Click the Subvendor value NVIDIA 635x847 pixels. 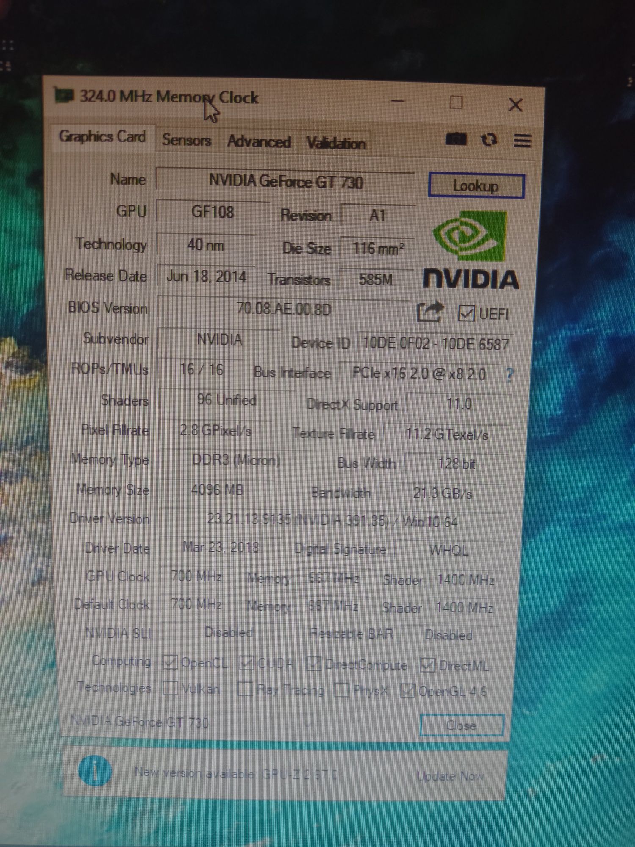[x=219, y=340]
